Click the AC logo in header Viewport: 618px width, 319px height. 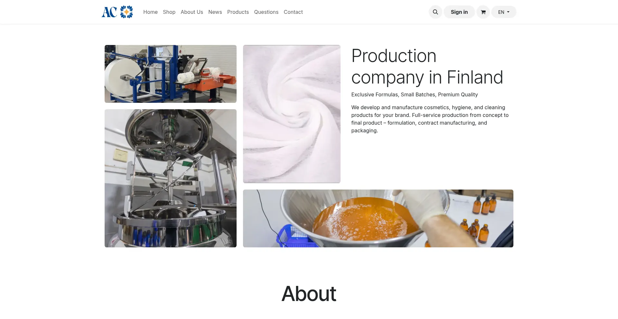click(x=117, y=12)
